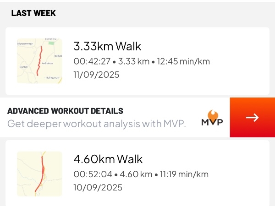The image size is (275, 206).
Task: Click the Advanced Workout Details heading
Action: pos(65,111)
